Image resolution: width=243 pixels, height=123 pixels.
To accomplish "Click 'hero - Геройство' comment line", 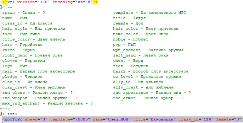I will point(22,45).
